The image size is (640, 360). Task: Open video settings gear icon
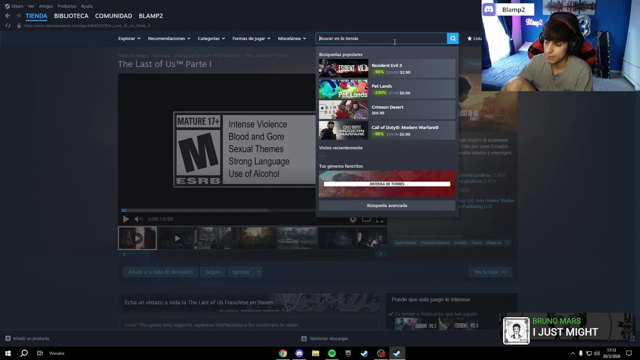coord(353,219)
